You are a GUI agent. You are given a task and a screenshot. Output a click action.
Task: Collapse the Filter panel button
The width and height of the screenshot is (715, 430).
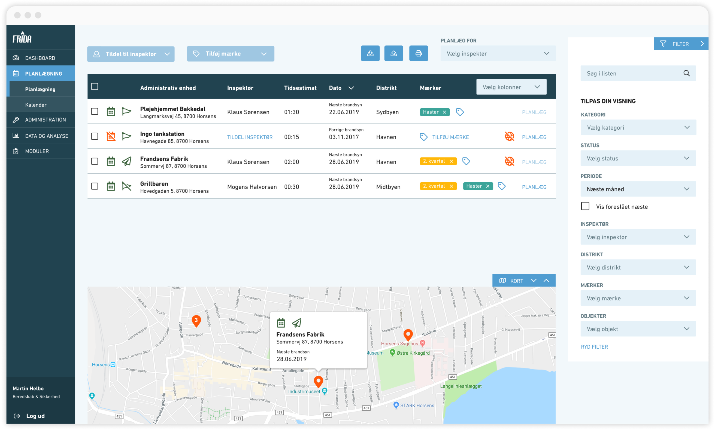[681, 44]
